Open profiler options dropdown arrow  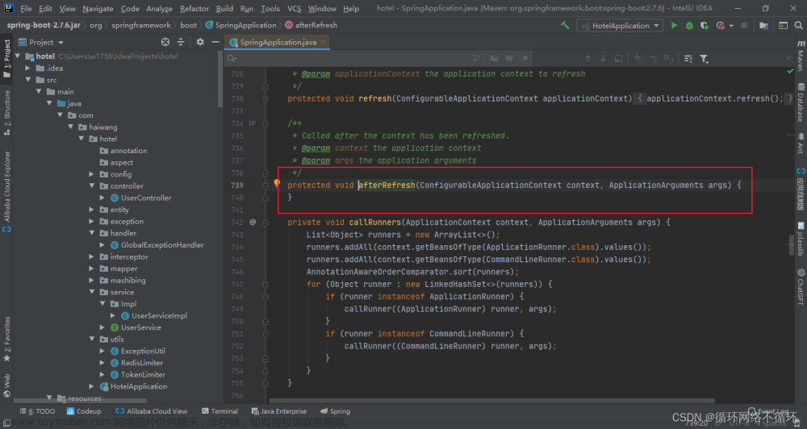click(x=731, y=26)
